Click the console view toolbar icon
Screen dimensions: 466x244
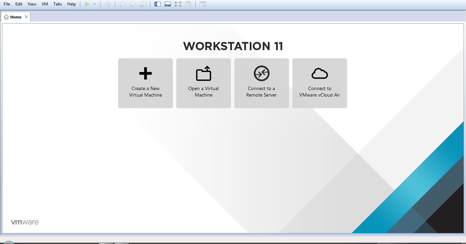[203, 4]
